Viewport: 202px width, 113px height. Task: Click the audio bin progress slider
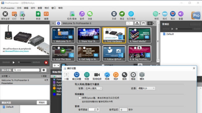point(184,29)
